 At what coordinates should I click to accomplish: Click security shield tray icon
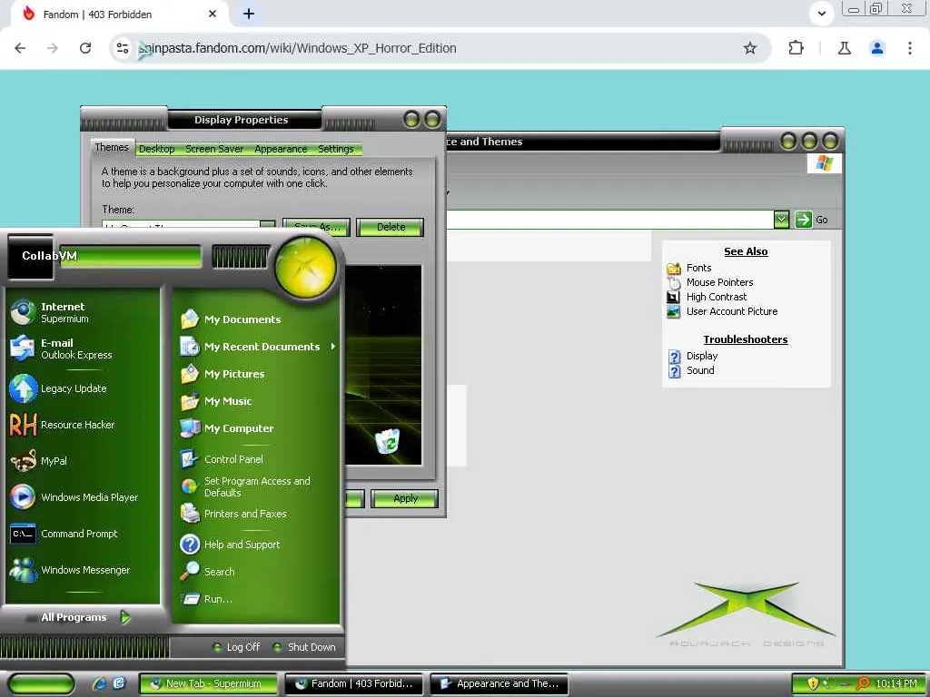[x=813, y=684]
